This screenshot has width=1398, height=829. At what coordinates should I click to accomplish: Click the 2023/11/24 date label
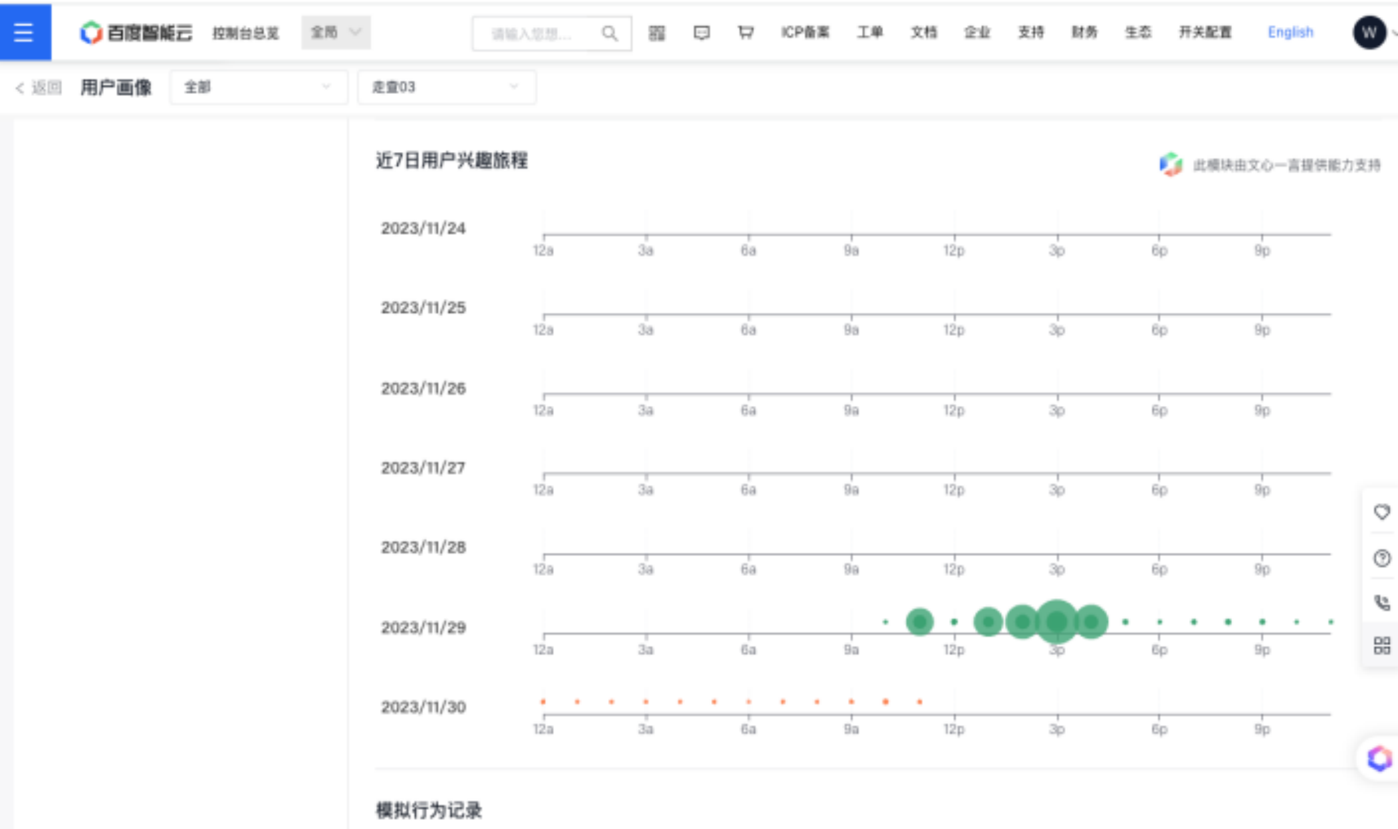click(423, 229)
